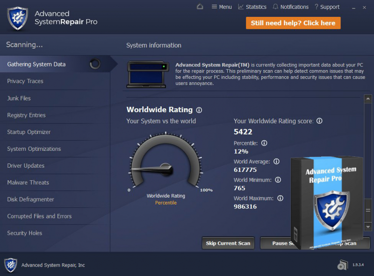Click the shield logo in the header
This screenshot has width=374, height=276.
[x=17, y=18]
